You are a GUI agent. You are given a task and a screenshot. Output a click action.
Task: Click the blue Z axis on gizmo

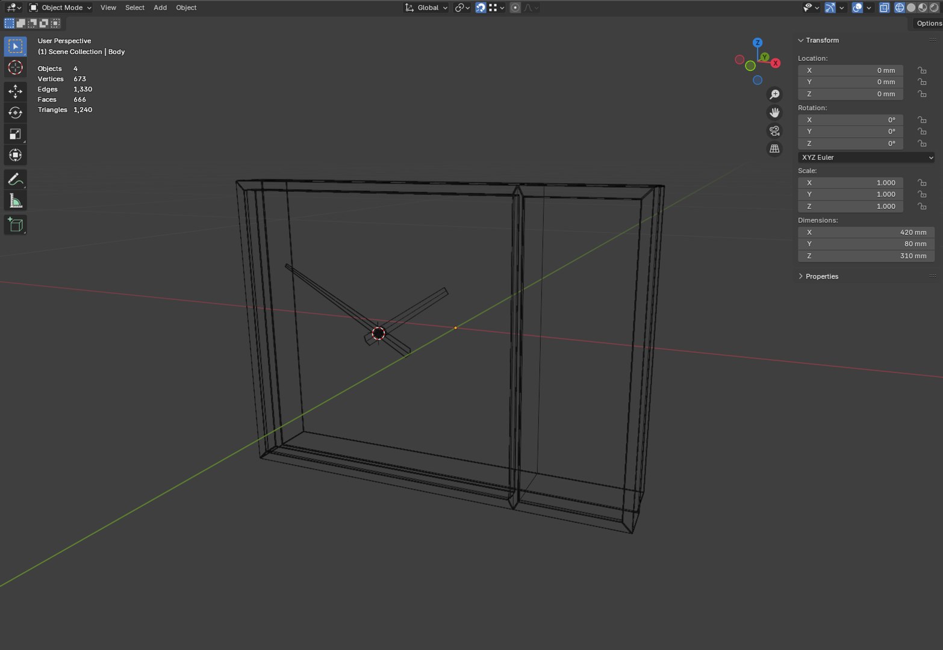point(758,43)
